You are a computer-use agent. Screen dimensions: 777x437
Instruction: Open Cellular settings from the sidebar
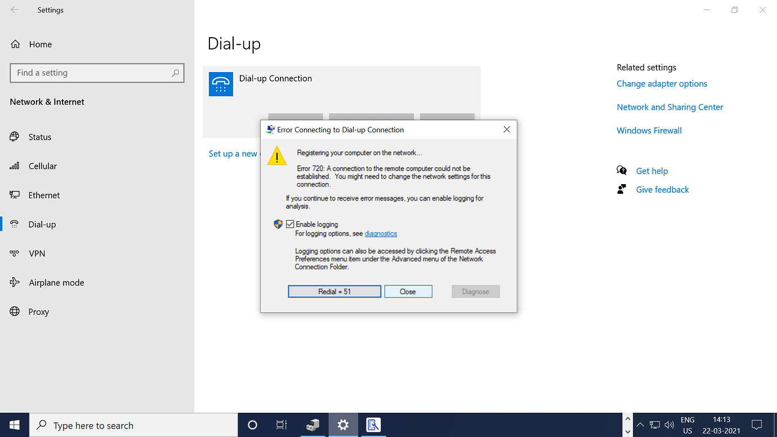42,166
